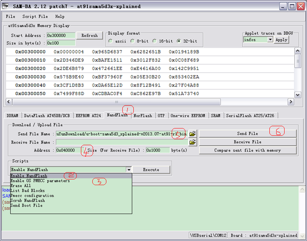Click the Start Address input field
The image size is (307, 241).
(61, 35)
